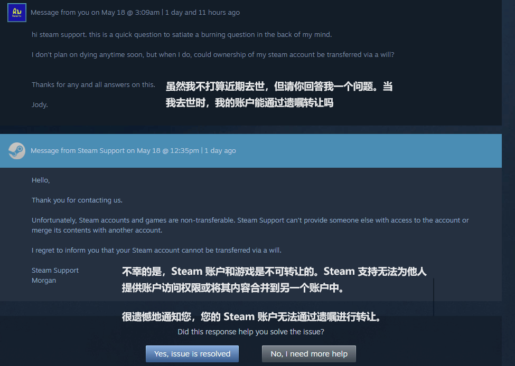Viewport: 515px width, 366px height.
Task: Click the Steam Support logo avatar
Action: [17, 151]
